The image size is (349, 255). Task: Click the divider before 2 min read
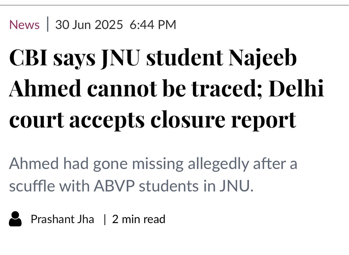click(x=104, y=219)
